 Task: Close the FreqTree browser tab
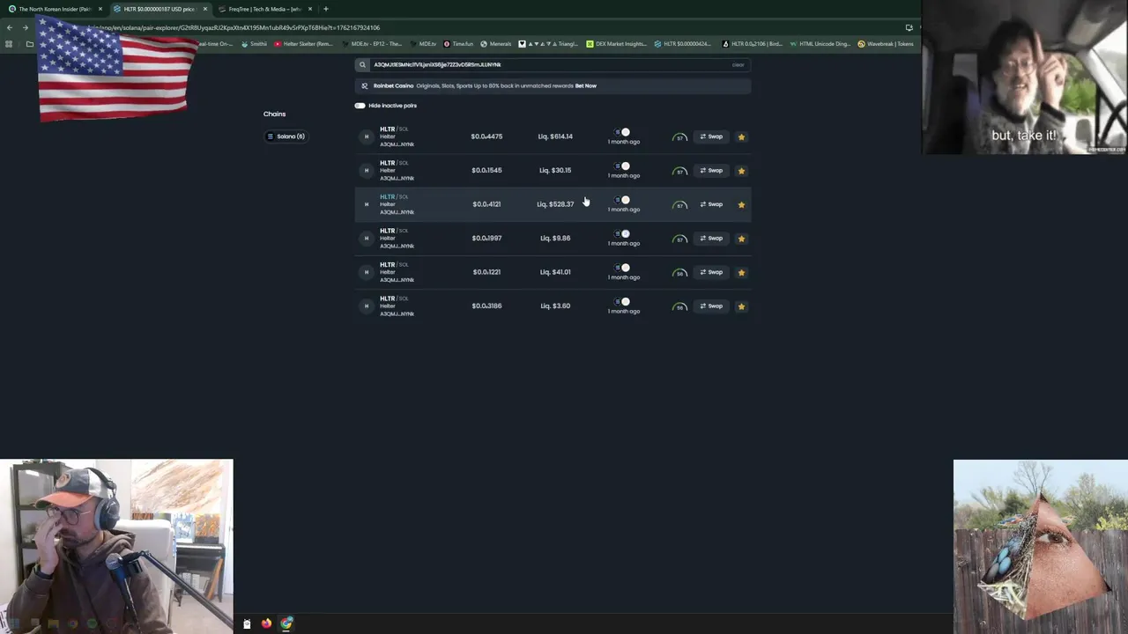pyautogui.click(x=310, y=9)
